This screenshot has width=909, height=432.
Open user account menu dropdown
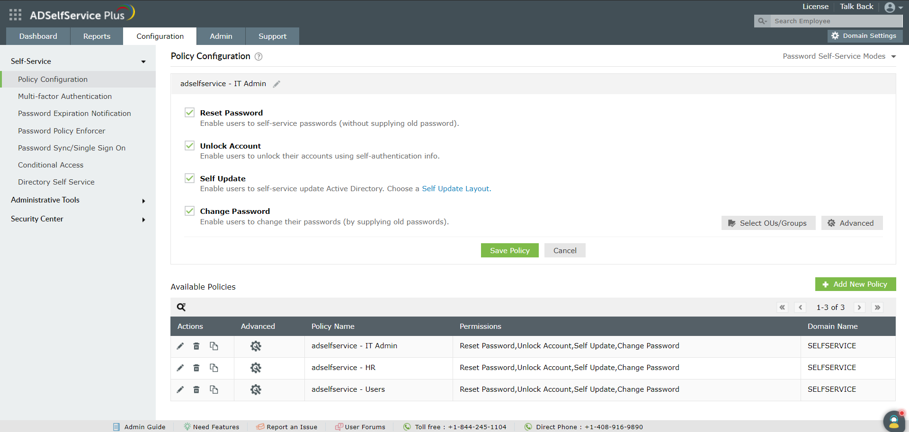tap(894, 7)
